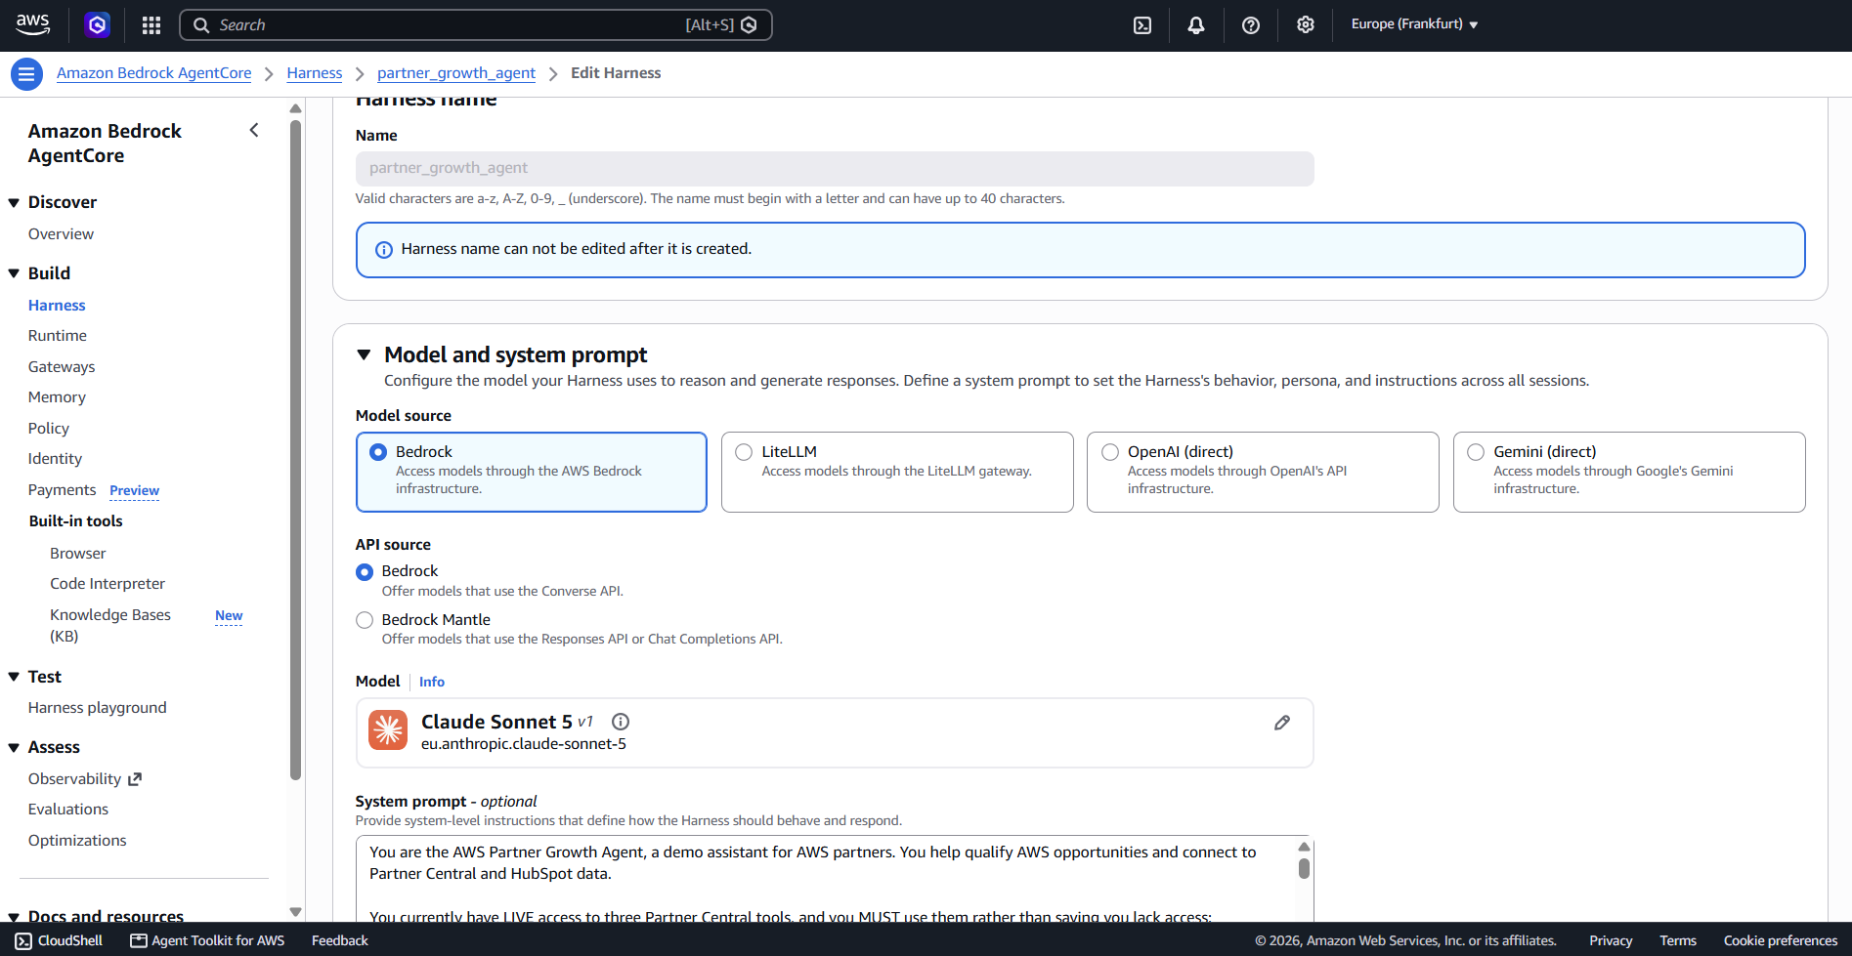Screen dimensions: 1852x956
Task: Open Overview in the sidebar
Action: (x=61, y=234)
